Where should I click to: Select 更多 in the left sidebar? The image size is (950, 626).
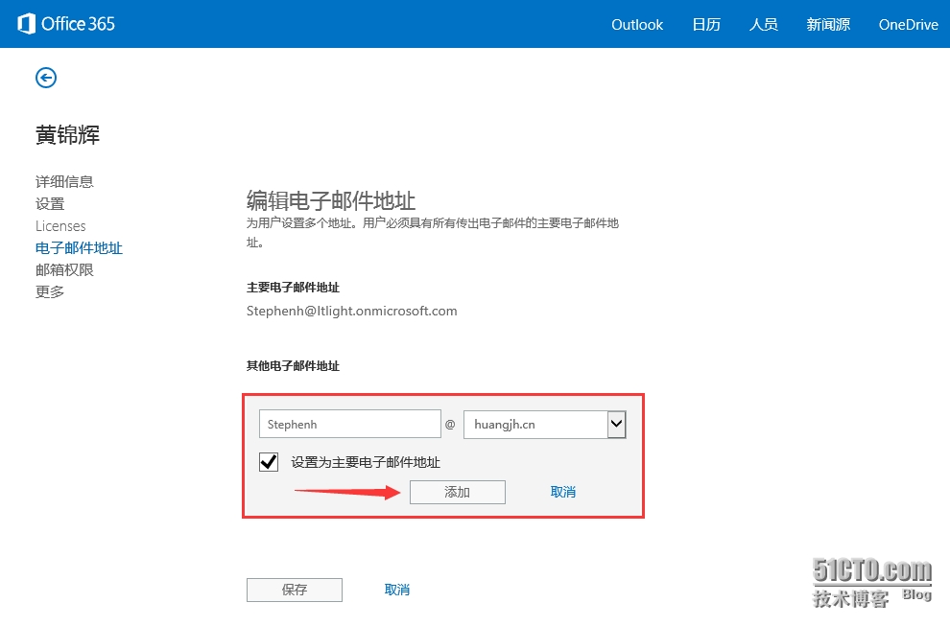[50, 292]
